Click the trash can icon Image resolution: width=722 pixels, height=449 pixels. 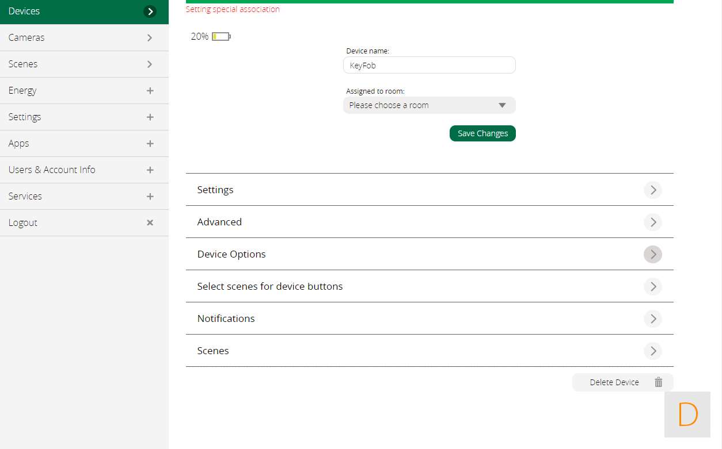[x=658, y=382]
